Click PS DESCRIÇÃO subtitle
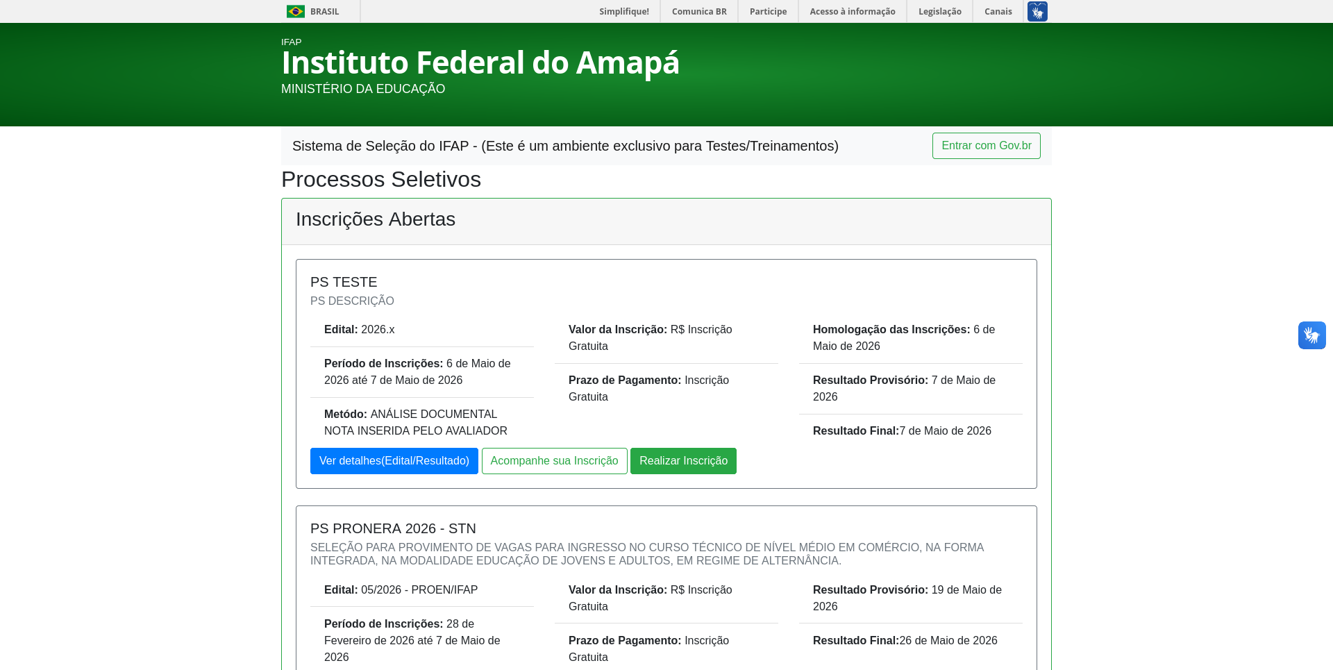Image resolution: width=1333 pixels, height=670 pixels. pos(352,301)
